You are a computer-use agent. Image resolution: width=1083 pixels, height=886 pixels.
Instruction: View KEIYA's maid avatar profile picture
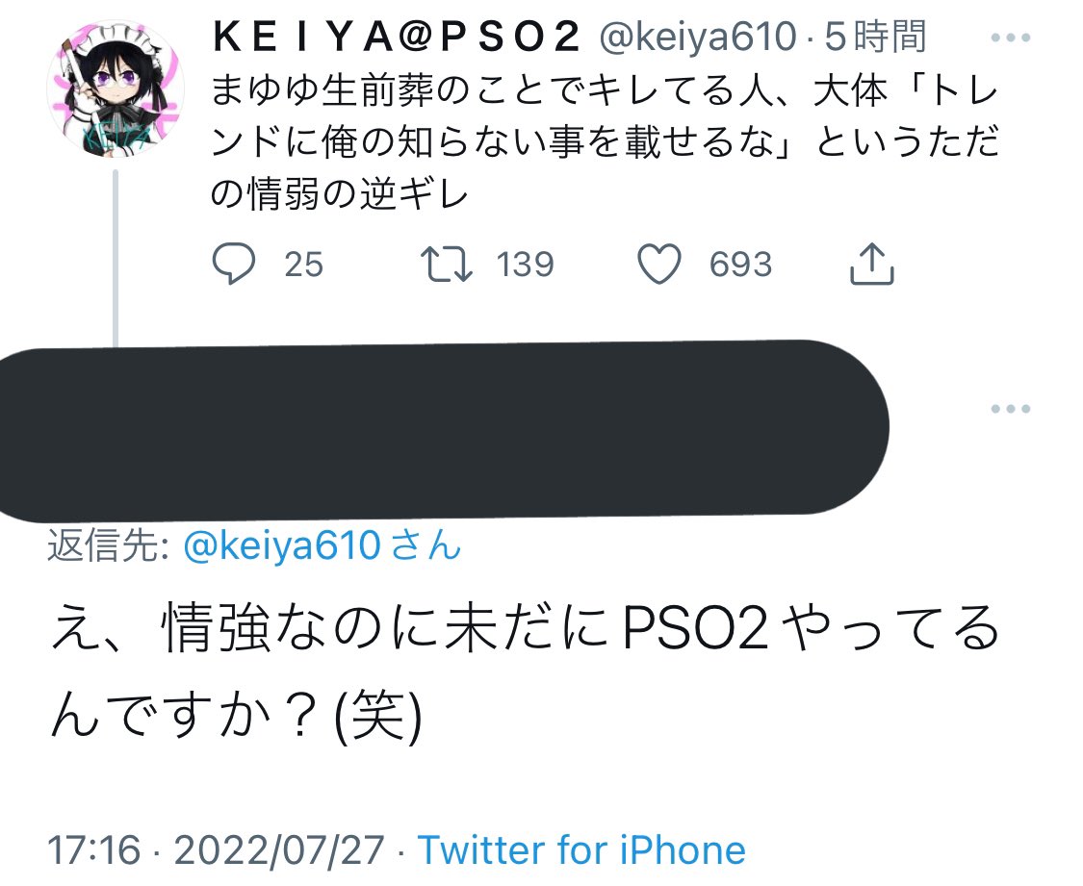[116, 89]
